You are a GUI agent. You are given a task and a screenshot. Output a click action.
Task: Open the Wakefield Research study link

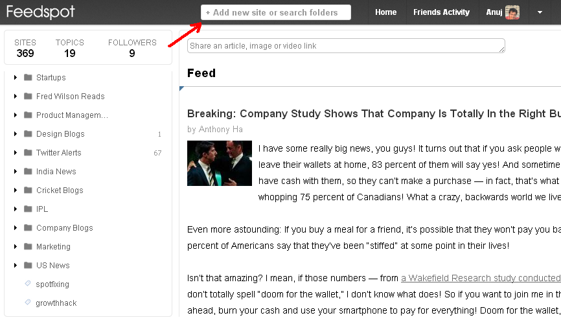click(480, 279)
